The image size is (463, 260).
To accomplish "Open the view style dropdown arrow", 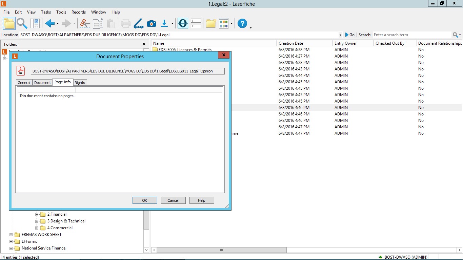I will (231, 24).
